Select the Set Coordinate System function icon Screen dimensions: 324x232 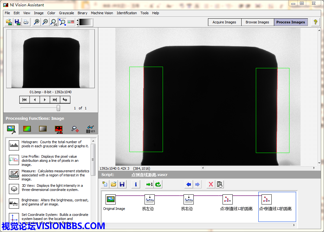pyautogui.click(x=14, y=218)
